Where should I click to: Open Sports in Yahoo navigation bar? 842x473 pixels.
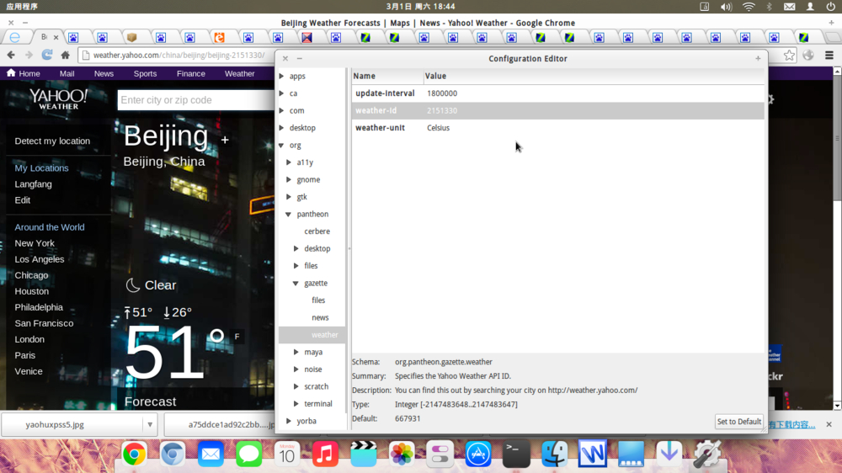145,73
